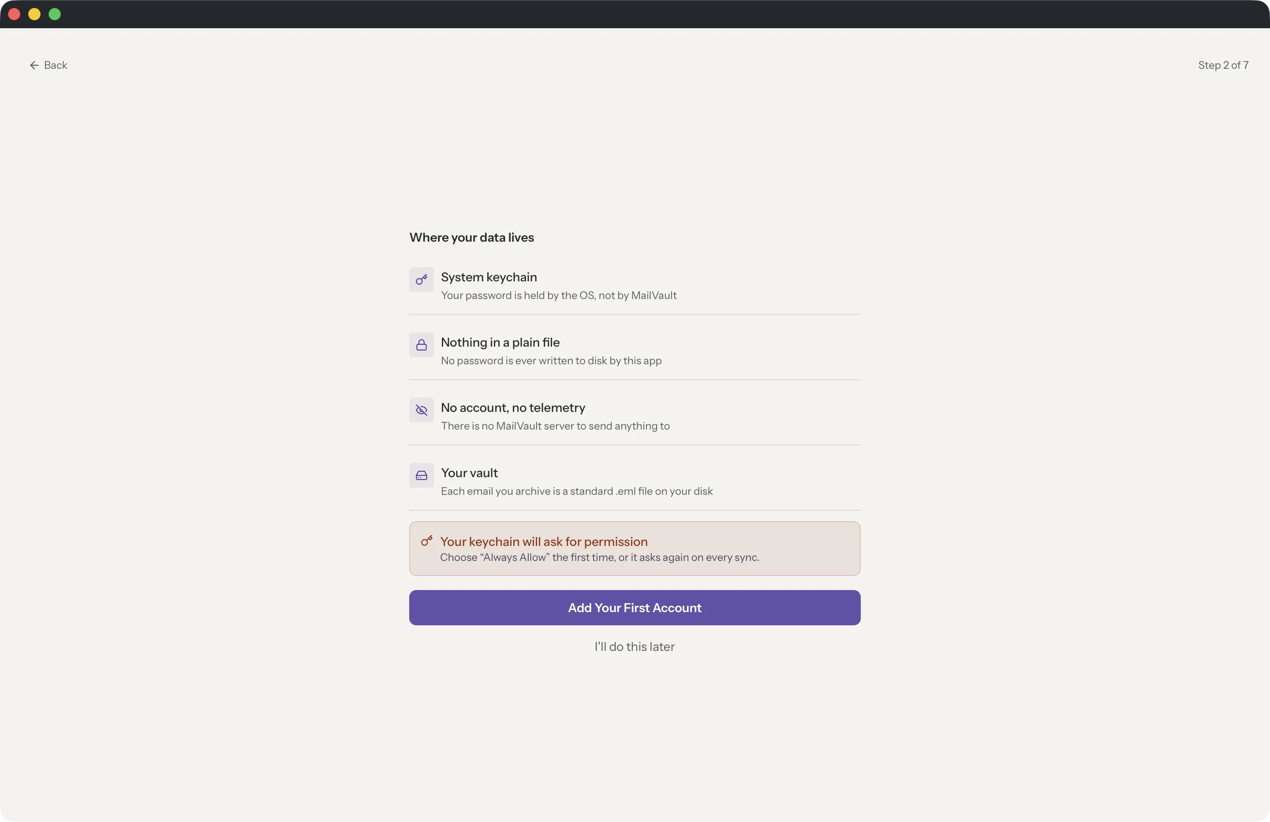This screenshot has height=822, width=1270.
Task: Click the Always Allow instruction text
Action: tap(599, 557)
